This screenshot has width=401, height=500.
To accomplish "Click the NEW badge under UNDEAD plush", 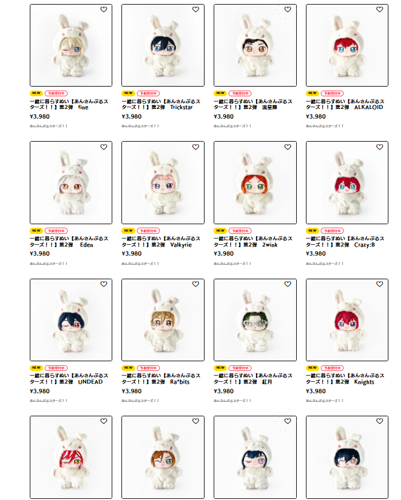I will tap(36, 368).
